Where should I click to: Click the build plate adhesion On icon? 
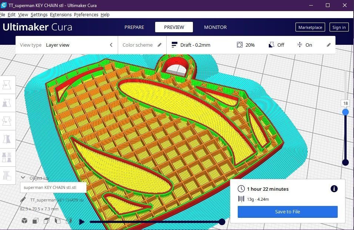[x=300, y=45]
